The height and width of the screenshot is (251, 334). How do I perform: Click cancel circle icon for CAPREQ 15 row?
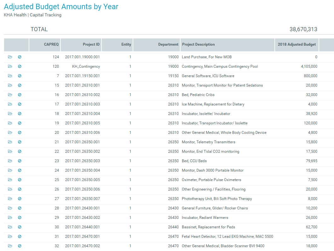point(20,85)
